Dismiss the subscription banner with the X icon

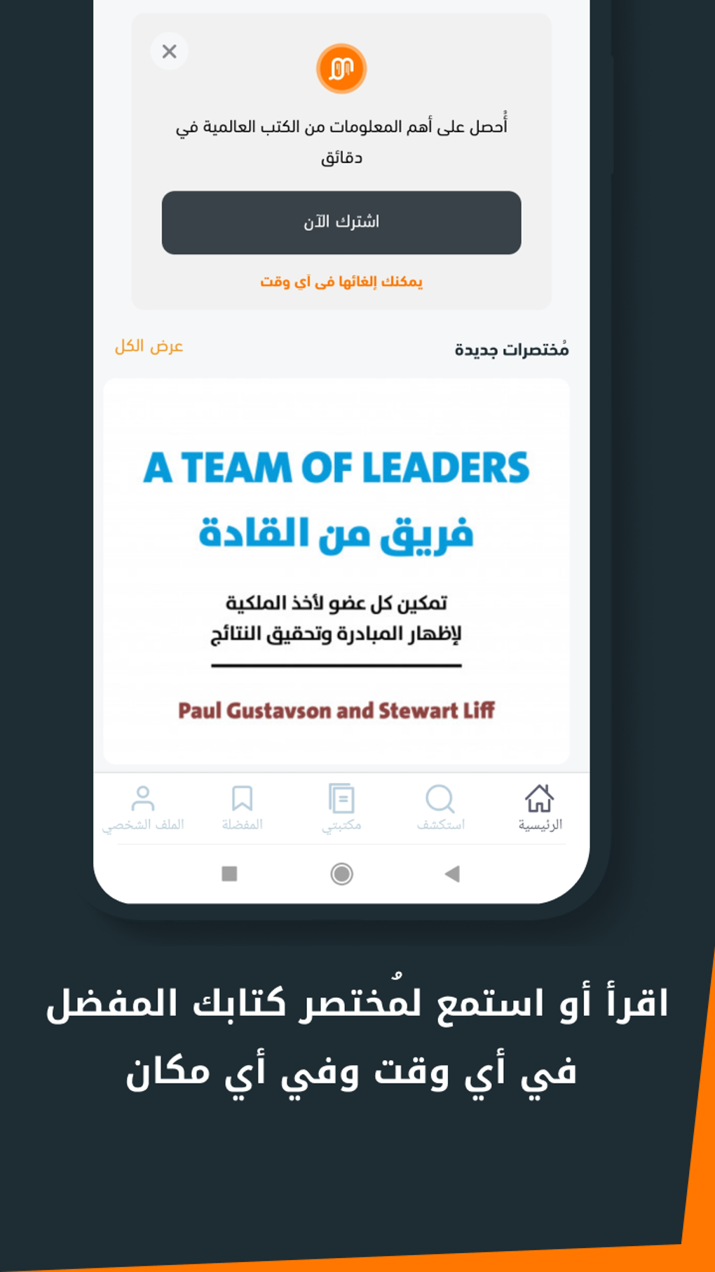(x=169, y=51)
